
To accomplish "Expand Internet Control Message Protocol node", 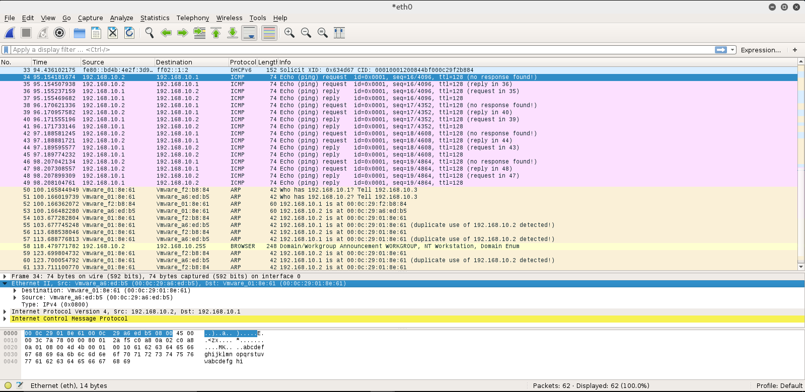I will [5, 319].
